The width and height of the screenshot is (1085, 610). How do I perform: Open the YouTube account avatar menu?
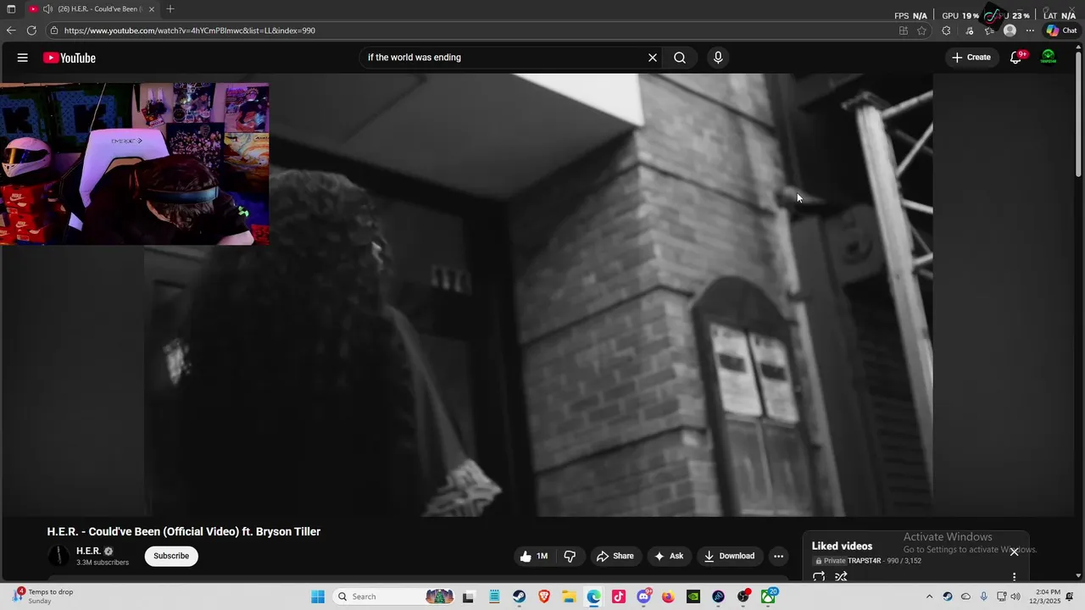tap(1049, 58)
